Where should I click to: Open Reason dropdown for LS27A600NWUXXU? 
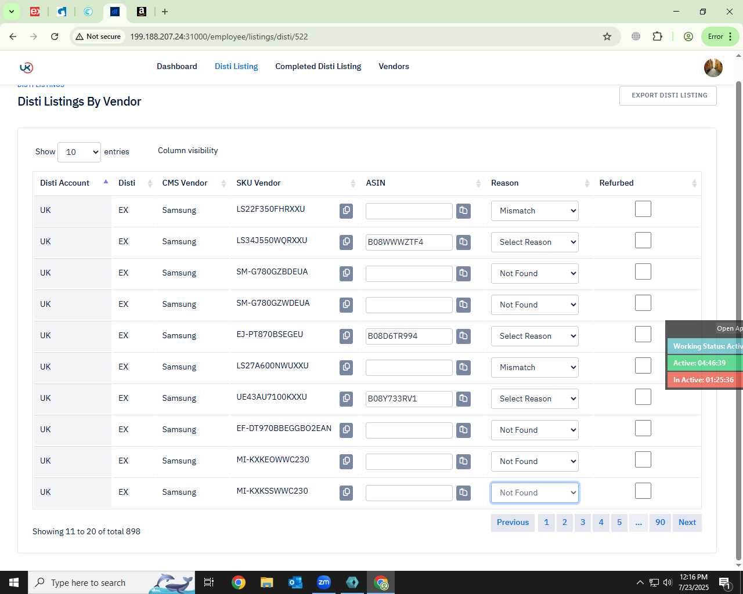tap(535, 367)
